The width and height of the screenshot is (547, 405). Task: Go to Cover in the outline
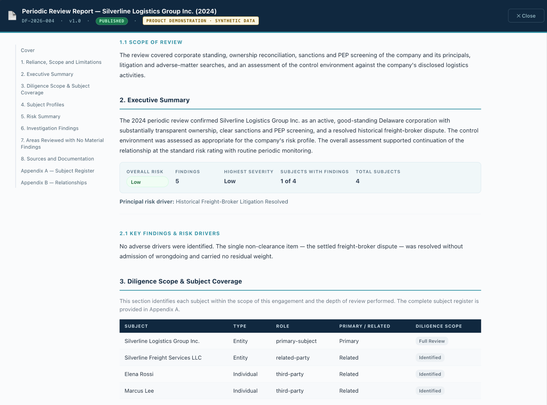coord(28,50)
